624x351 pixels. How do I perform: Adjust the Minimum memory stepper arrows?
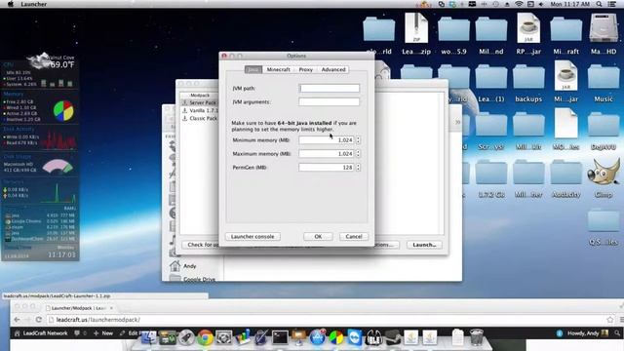[358, 140]
